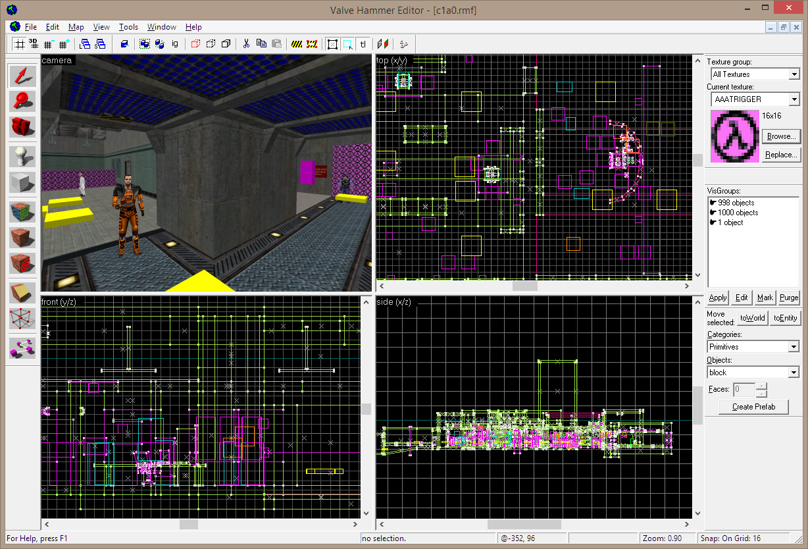Hide selected objects via toolbar
The width and height of the screenshot is (808, 549).
click(x=196, y=44)
